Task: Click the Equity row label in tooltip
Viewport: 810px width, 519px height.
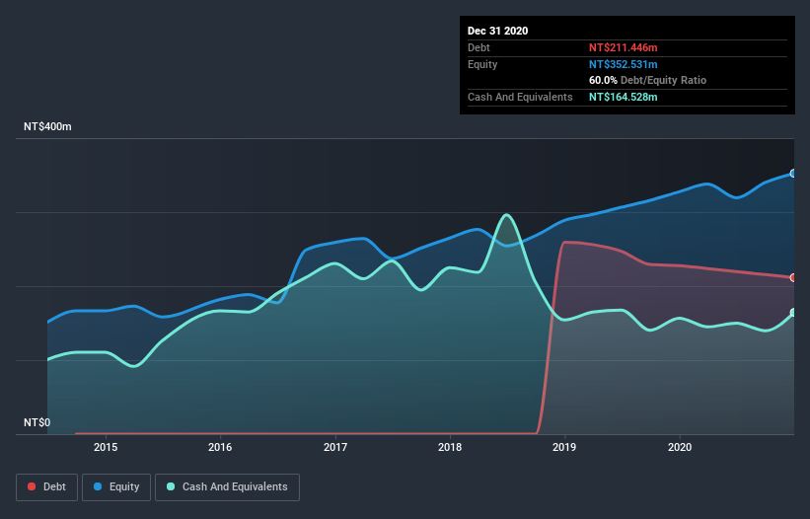Action: click(x=482, y=64)
